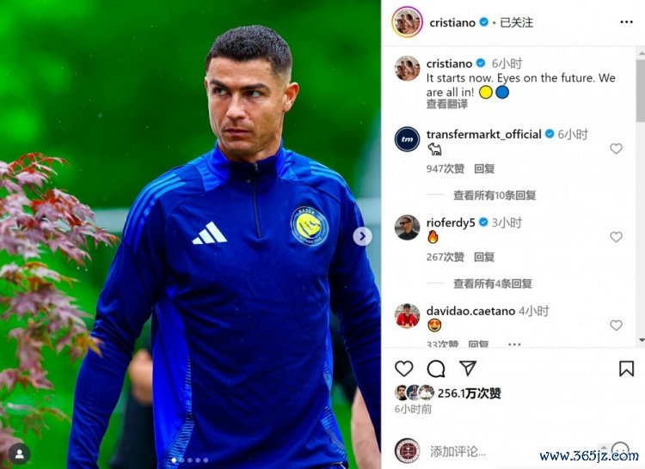Focus the add comment input field

pos(510,451)
